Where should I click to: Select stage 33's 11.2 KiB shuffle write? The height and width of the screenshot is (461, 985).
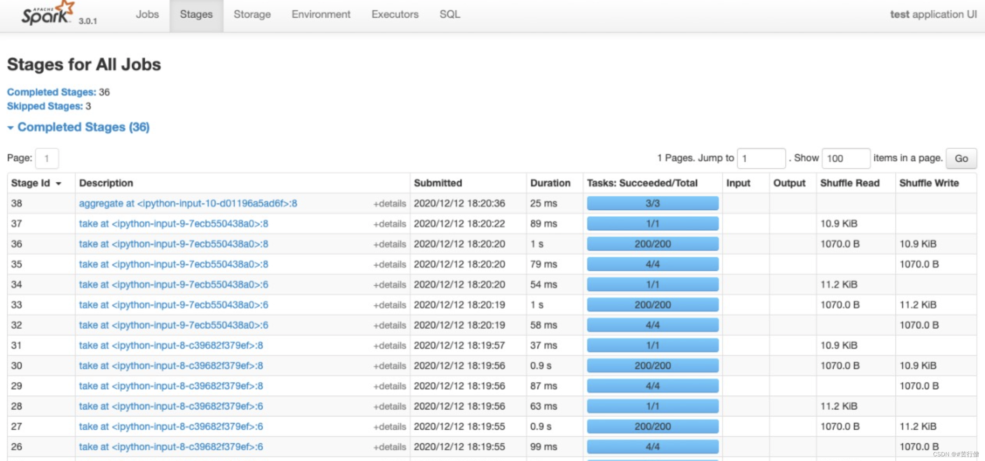pyautogui.click(x=918, y=304)
